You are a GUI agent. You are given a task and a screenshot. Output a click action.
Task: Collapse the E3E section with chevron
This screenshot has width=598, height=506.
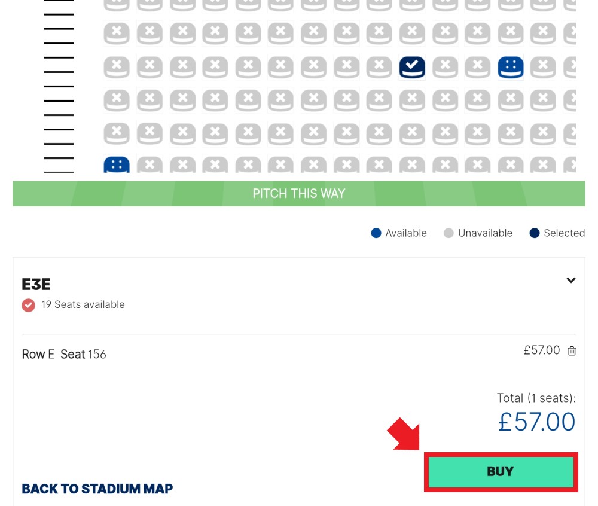coord(570,281)
